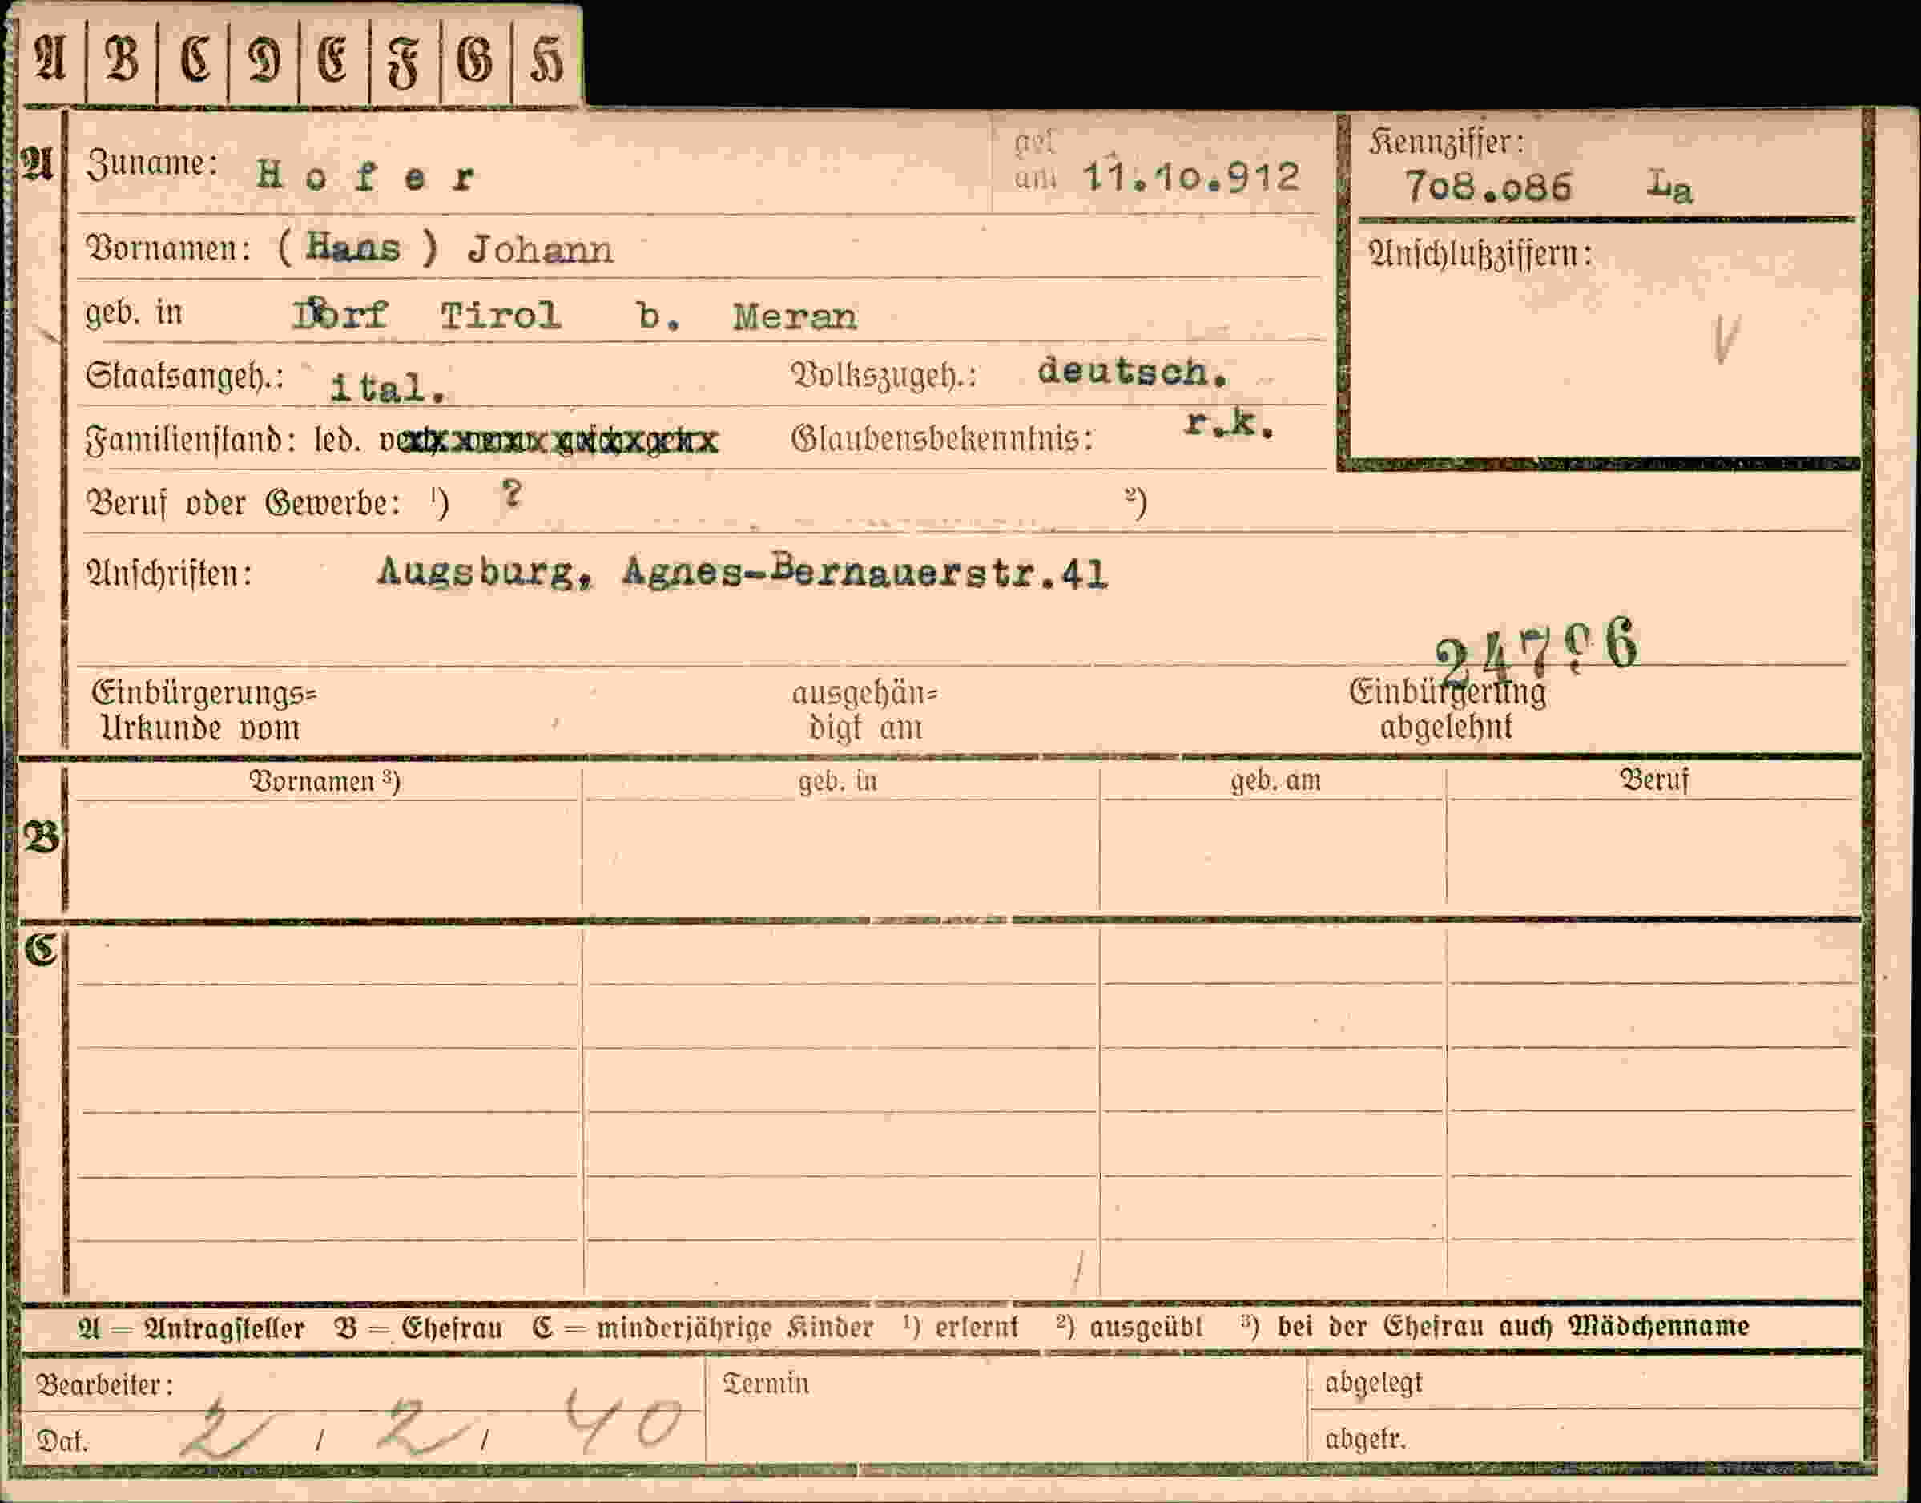Viewport: 1921px width, 1503px height.
Task: Click the legend 'C = minderjährige Kinder'
Action: pos(703,1328)
